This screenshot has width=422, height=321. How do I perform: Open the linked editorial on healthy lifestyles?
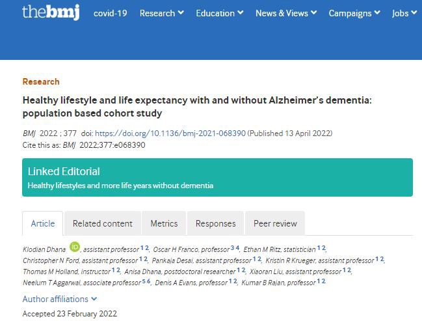pyautogui.click(x=120, y=186)
